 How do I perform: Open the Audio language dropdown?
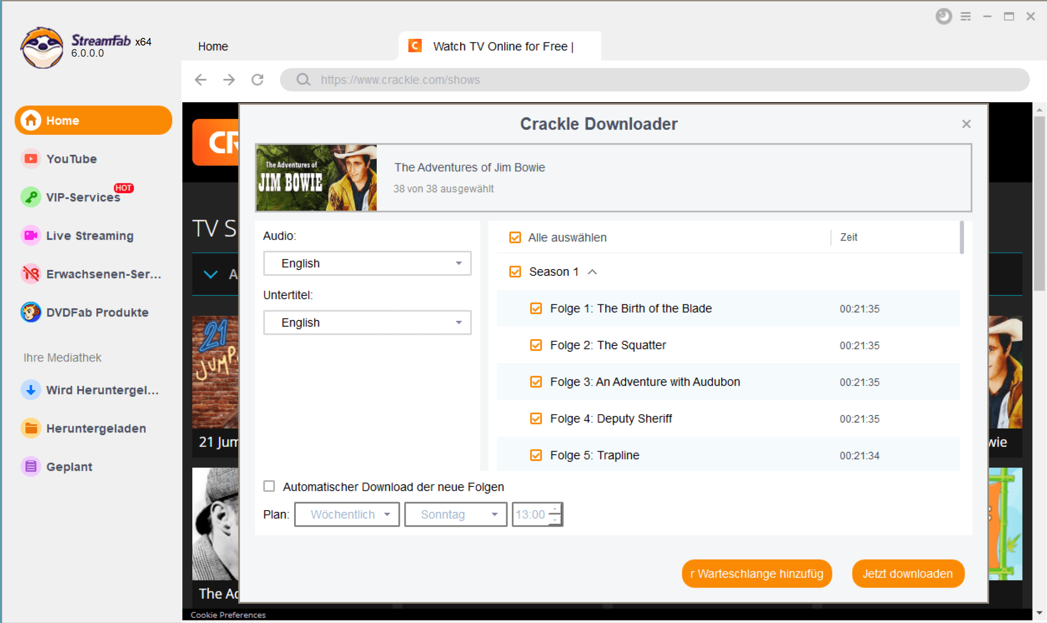[367, 263]
